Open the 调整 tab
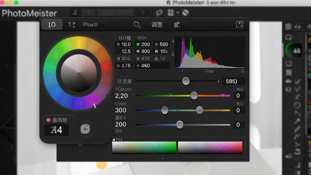The image size is (311, 175). (x=157, y=25)
